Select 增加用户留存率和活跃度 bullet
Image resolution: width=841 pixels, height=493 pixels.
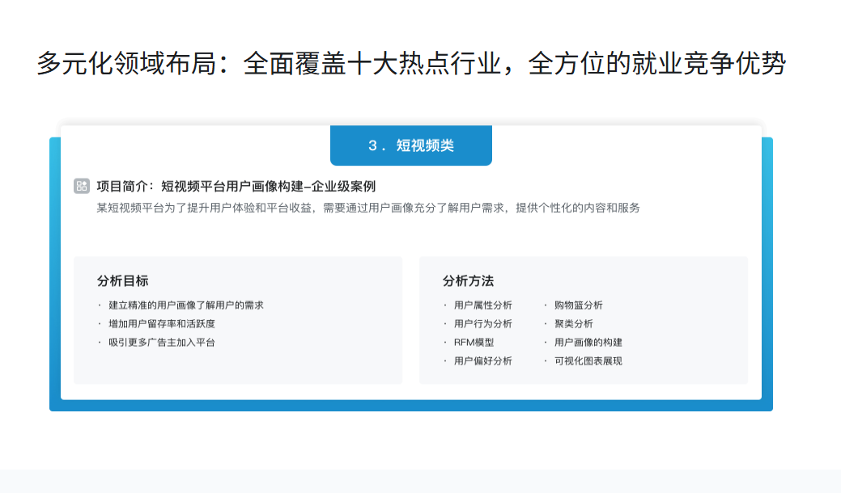(x=161, y=324)
